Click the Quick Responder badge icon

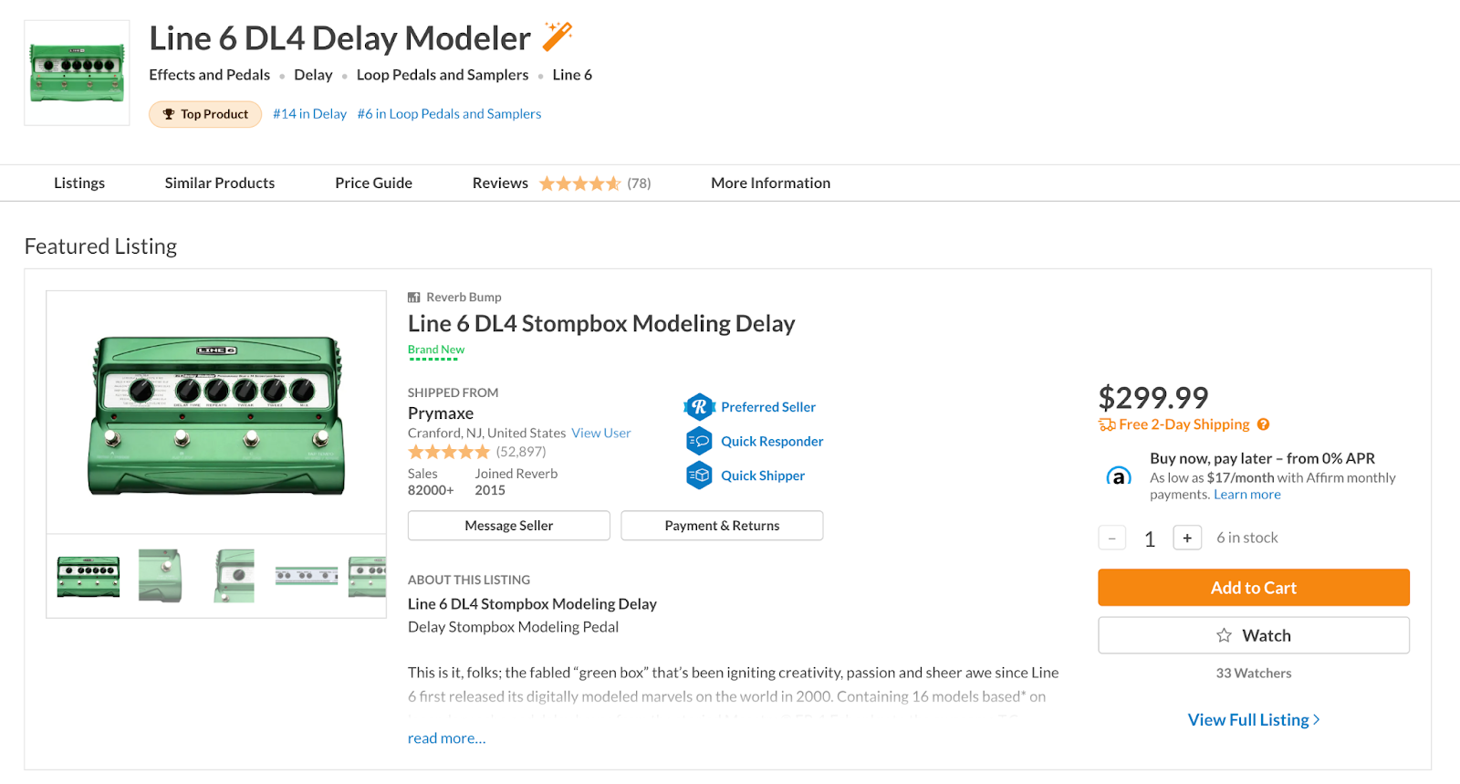[699, 441]
